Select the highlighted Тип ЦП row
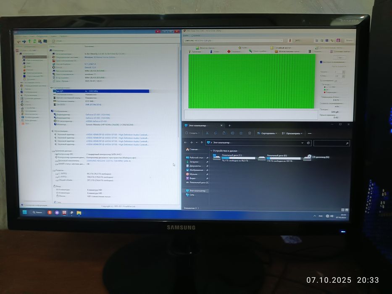This screenshot has width=392, height=294. tap(101, 91)
